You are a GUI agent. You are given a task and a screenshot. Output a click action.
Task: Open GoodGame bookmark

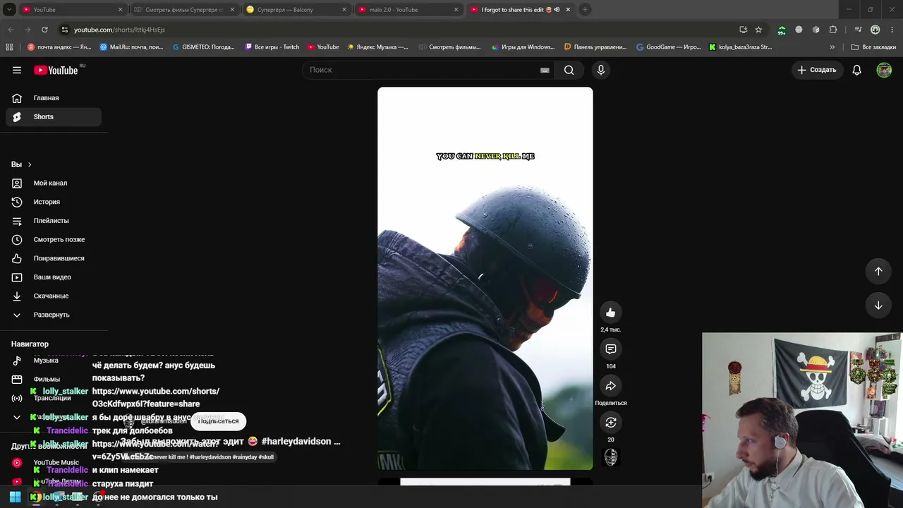click(669, 47)
